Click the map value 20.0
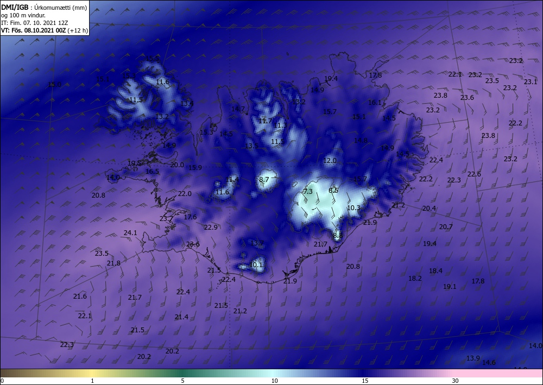 [x=177, y=165]
